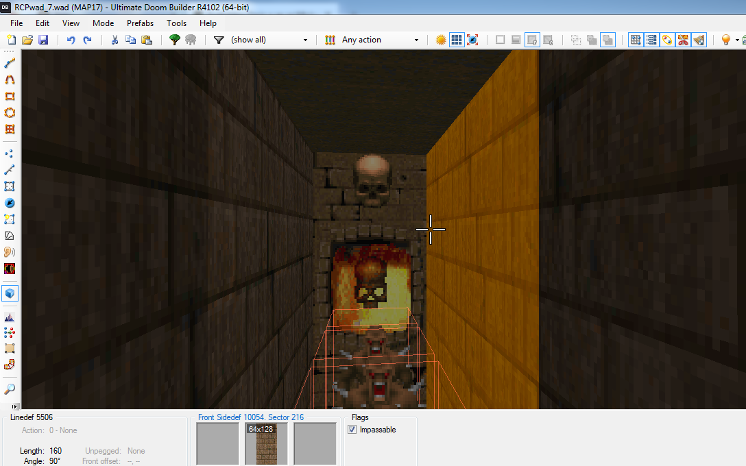Select Brightness gradient mode icon
The width and height of the screenshot is (746, 466).
click(x=10, y=236)
